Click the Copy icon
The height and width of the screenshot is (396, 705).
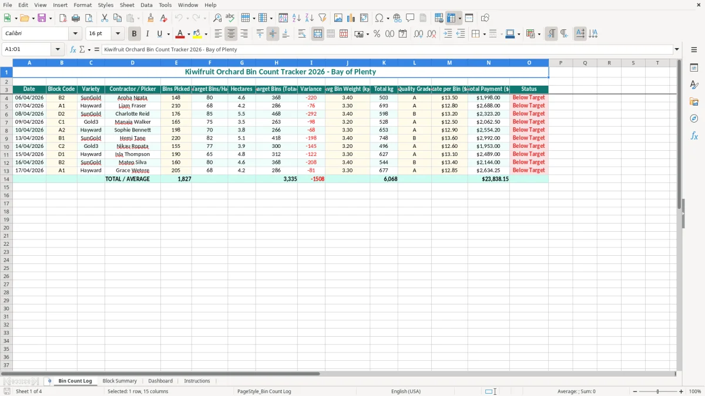pyautogui.click(x=117, y=18)
